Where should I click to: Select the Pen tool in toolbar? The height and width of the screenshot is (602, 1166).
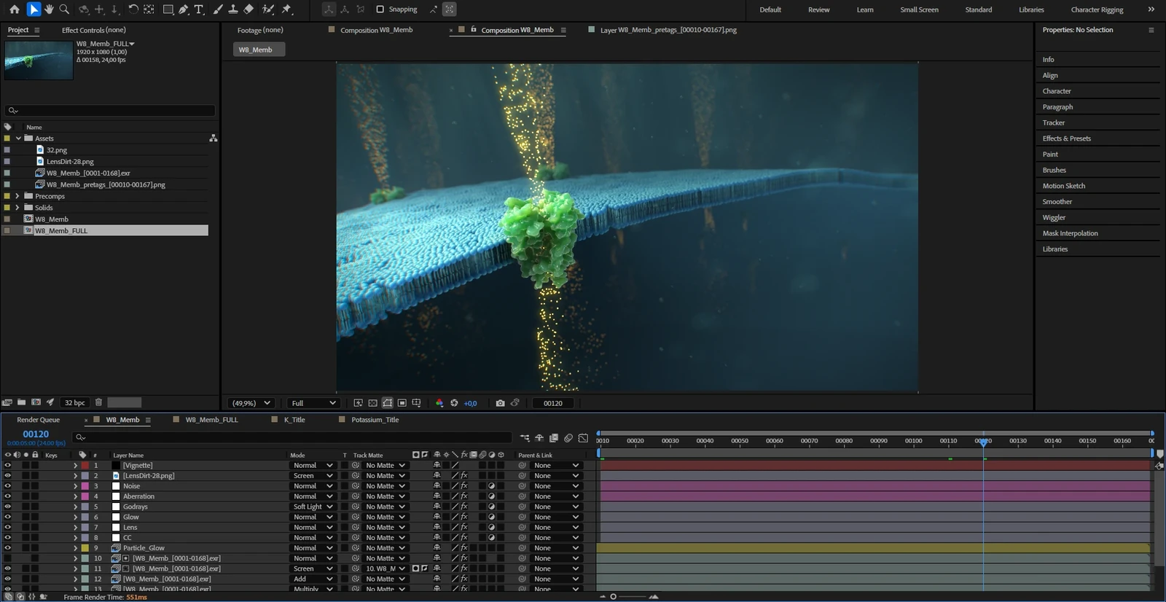tap(184, 9)
